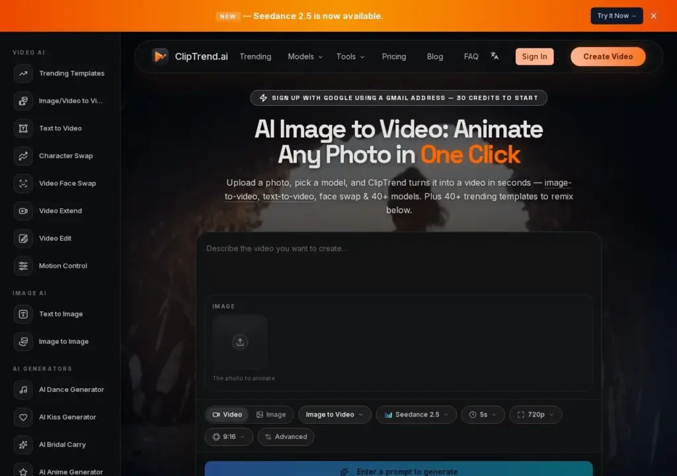Image resolution: width=677 pixels, height=476 pixels.
Task: Open Trending Templates sidebar icon
Action: click(23, 73)
